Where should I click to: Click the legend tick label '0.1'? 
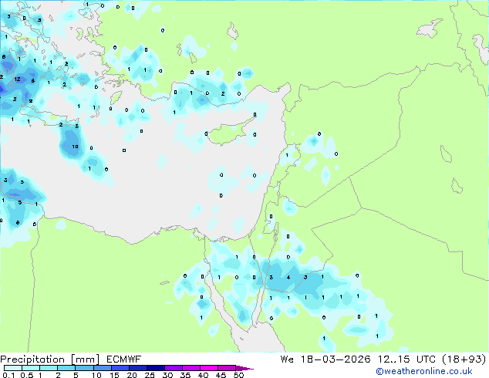coord(8,375)
